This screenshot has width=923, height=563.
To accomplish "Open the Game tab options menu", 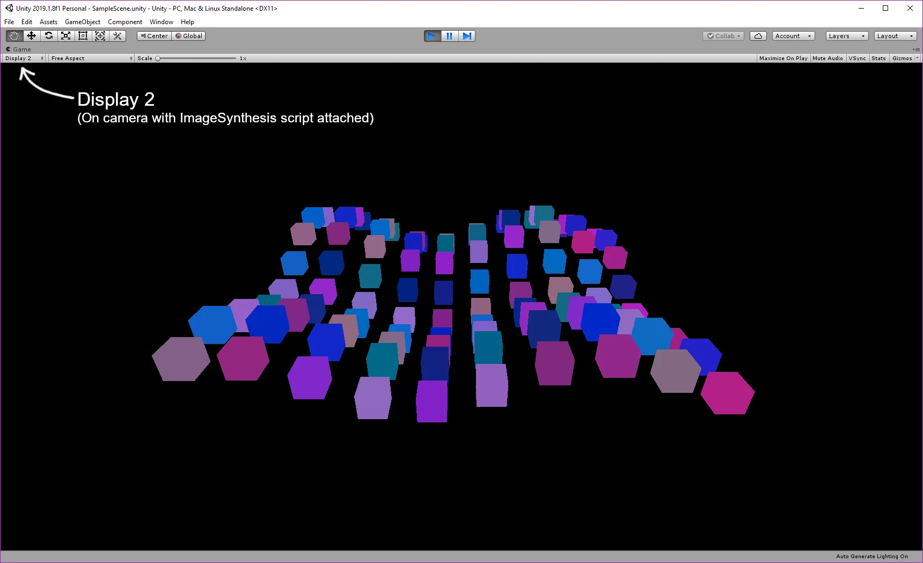I will (917, 49).
